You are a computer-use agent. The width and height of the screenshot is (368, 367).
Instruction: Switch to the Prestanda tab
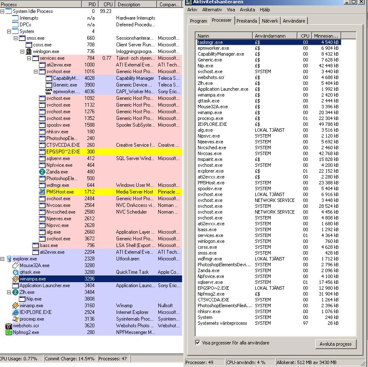click(246, 21)
